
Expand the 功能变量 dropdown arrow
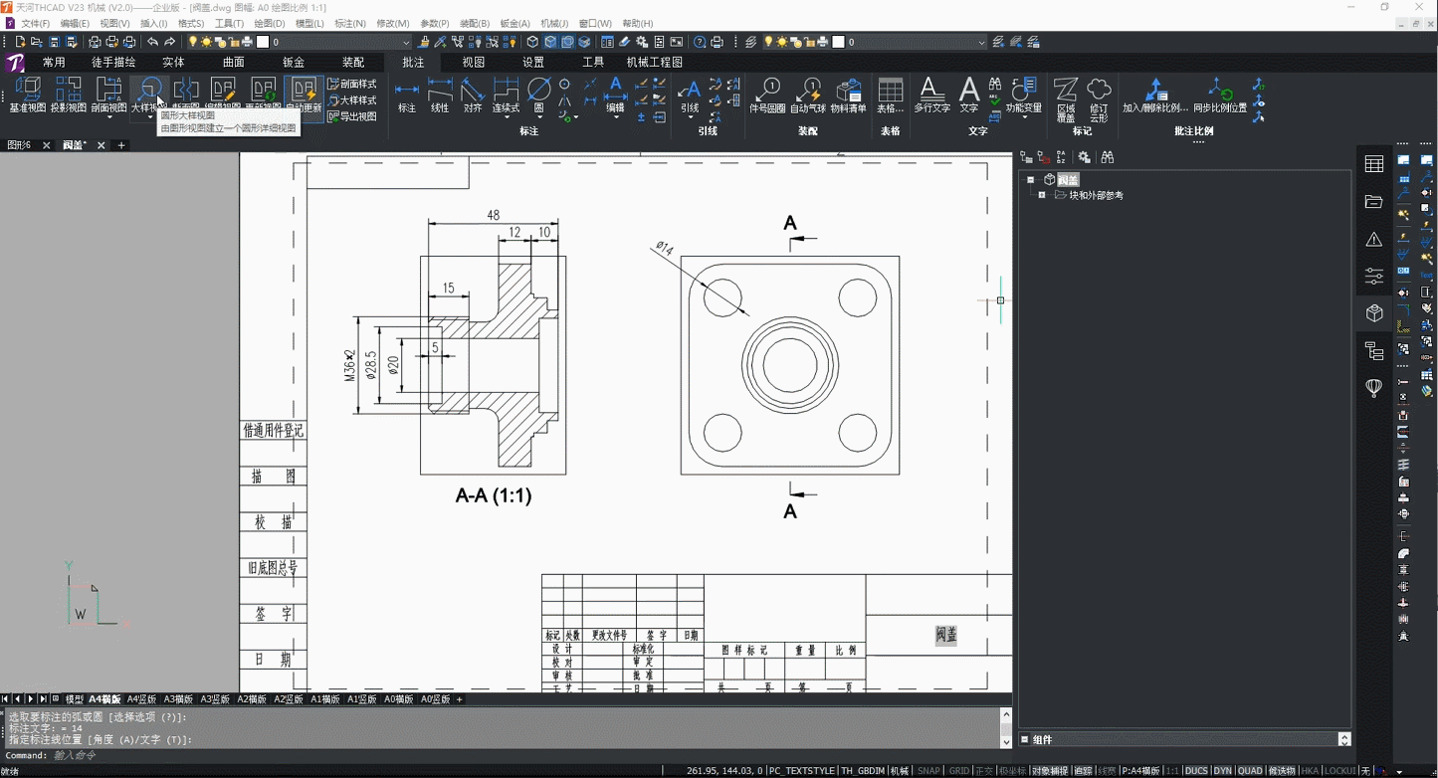[x=1023, y=117]
